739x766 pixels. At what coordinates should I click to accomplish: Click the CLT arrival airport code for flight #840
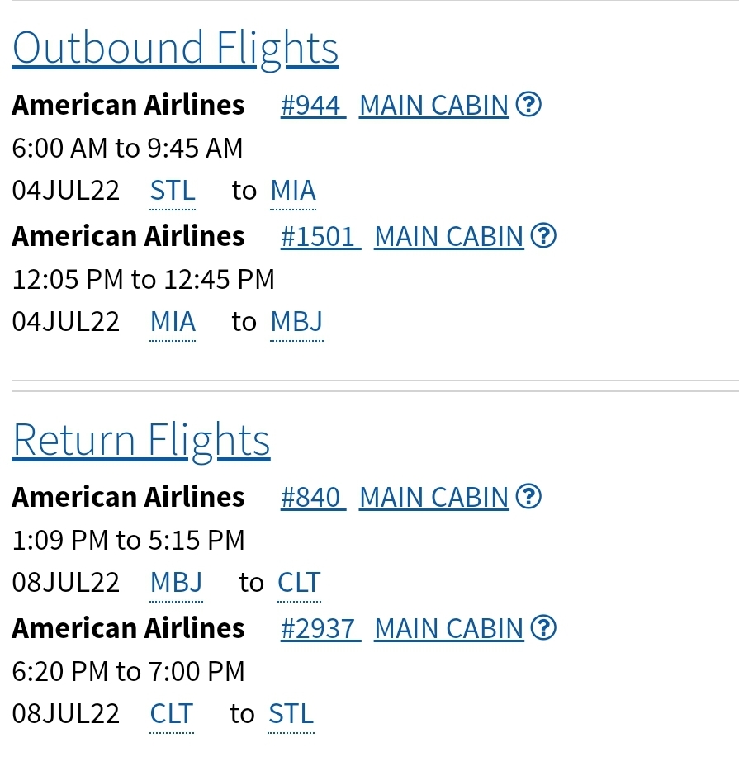point(299,583)
